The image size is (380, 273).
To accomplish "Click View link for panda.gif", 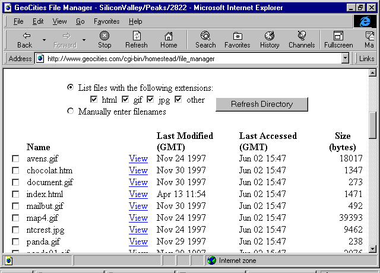I will click(x=138, y=242).
